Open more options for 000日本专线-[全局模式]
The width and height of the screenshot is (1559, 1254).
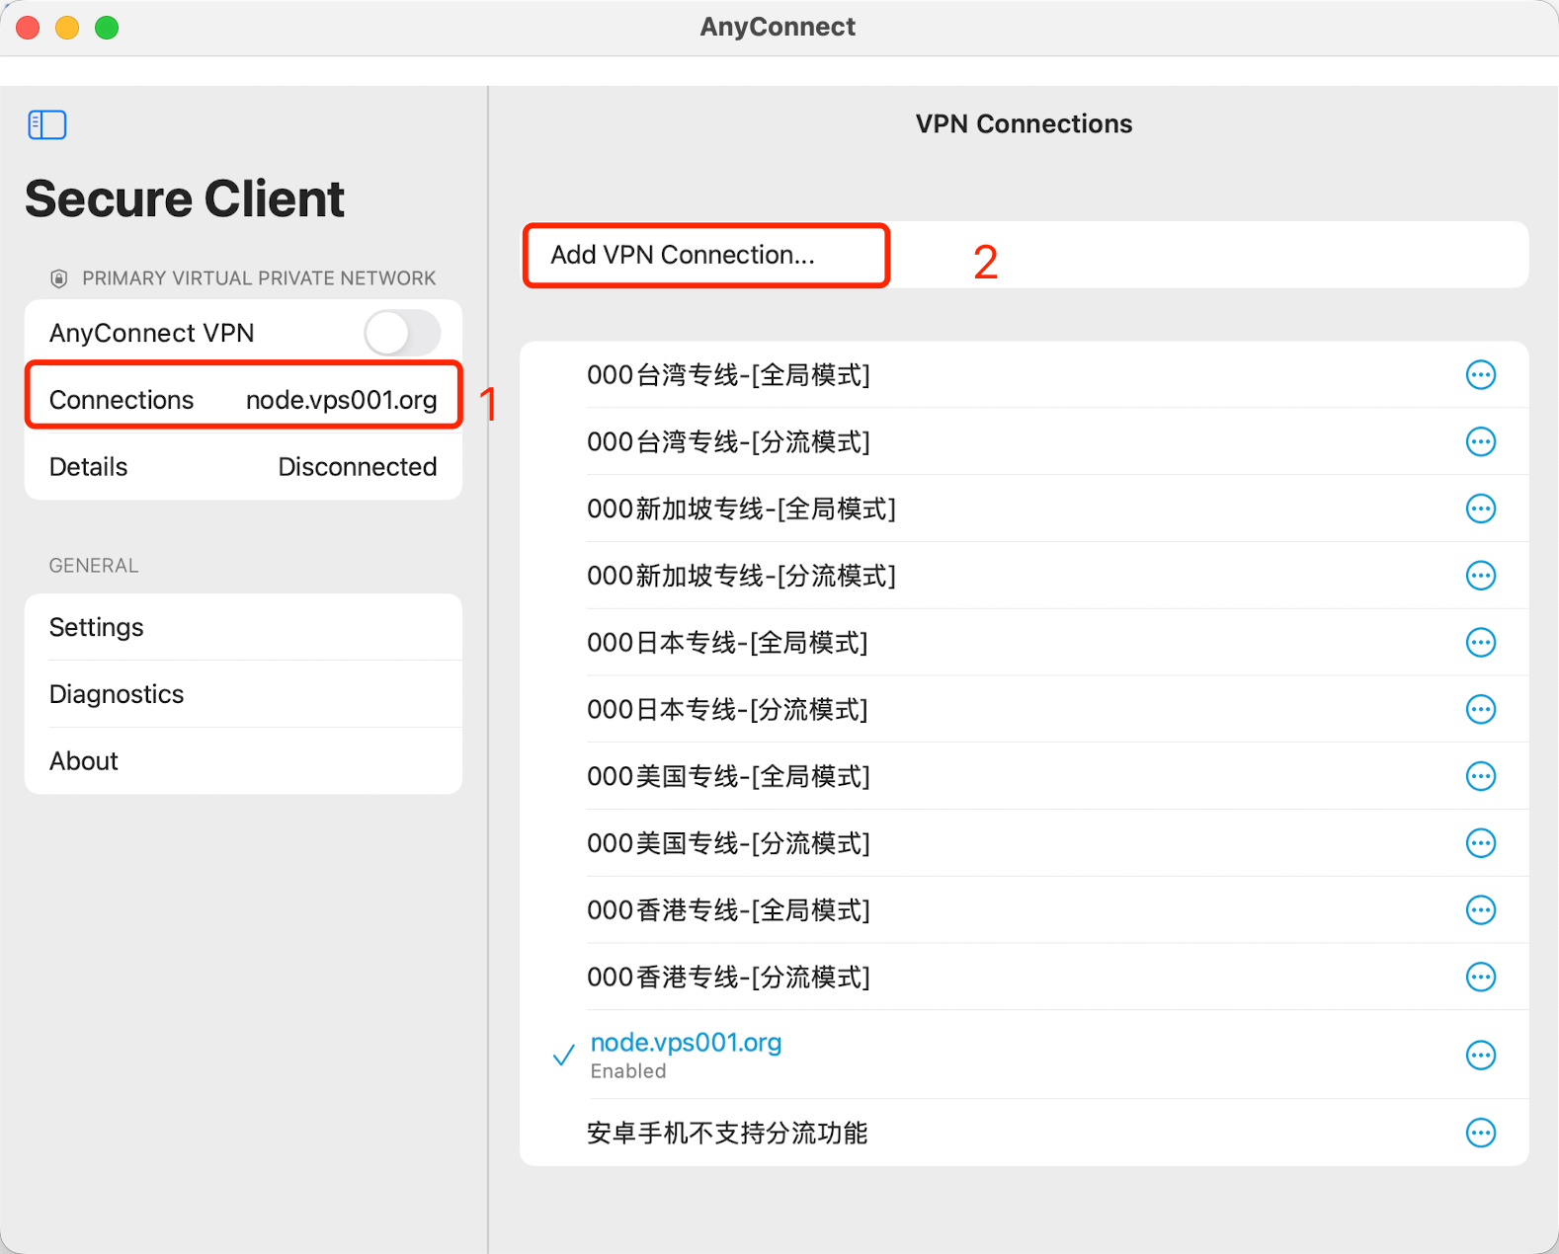pos(1480,643)
